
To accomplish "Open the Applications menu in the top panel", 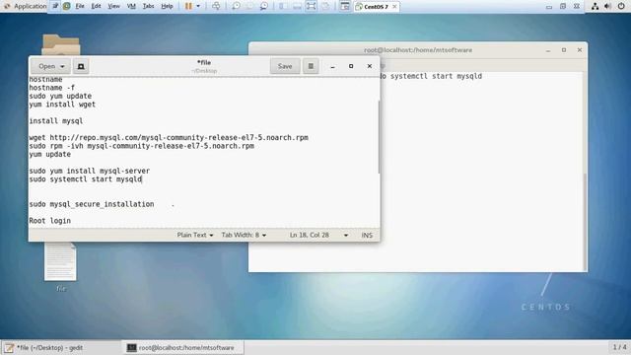I will (25, 6).
